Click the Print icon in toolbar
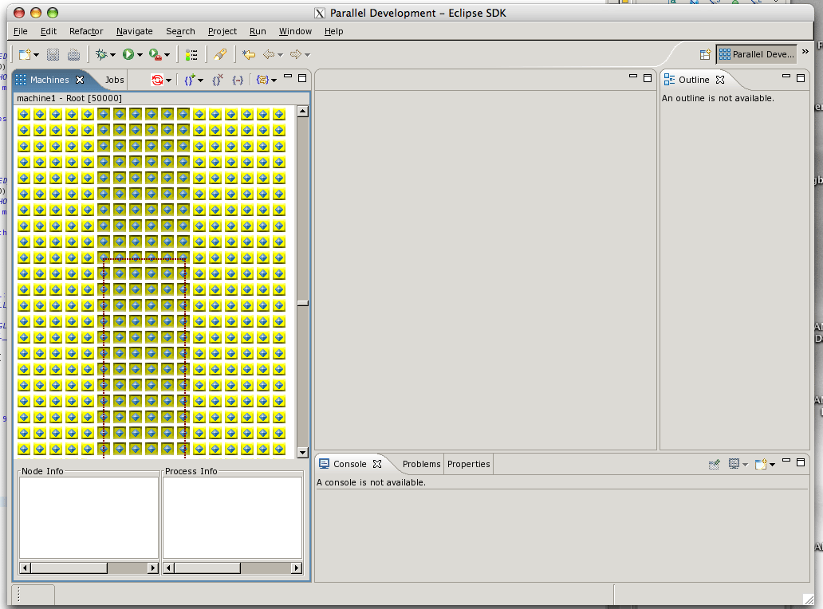The height and width of the screenshot is (609, 823). pyautogui.click(x=74, y=54)
